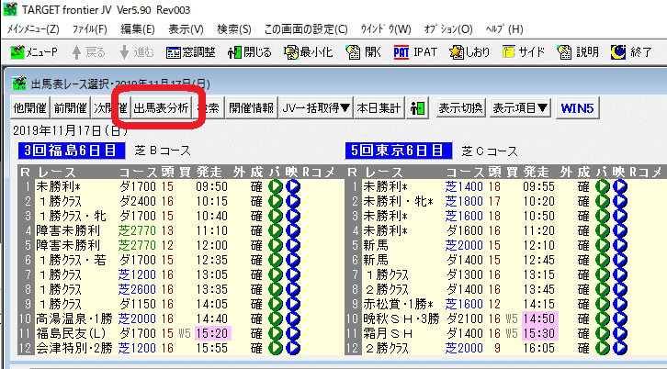Open the JV一括取得 dropdown
The image size is (667, 369).
[316, 108]
